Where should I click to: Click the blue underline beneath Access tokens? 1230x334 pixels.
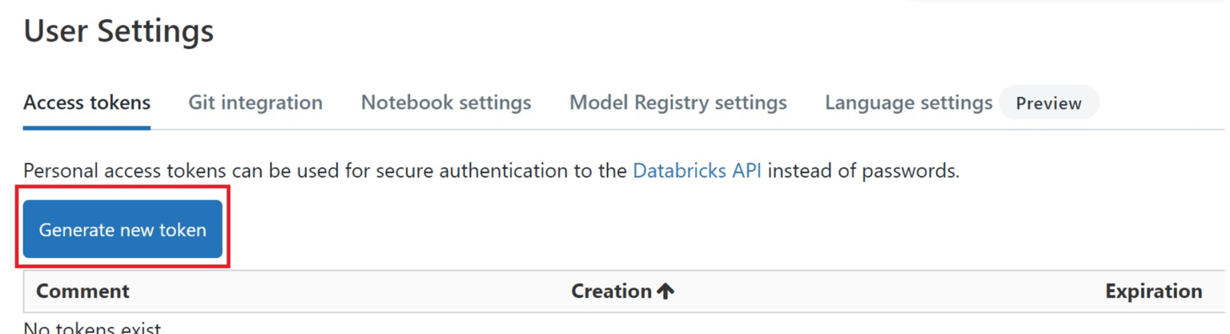pyautogui.click(x=86, y=127)
